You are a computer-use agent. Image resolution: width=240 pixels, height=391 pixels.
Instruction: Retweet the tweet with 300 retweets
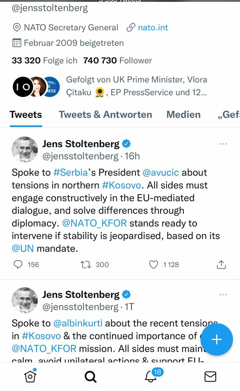coord(85,265)
